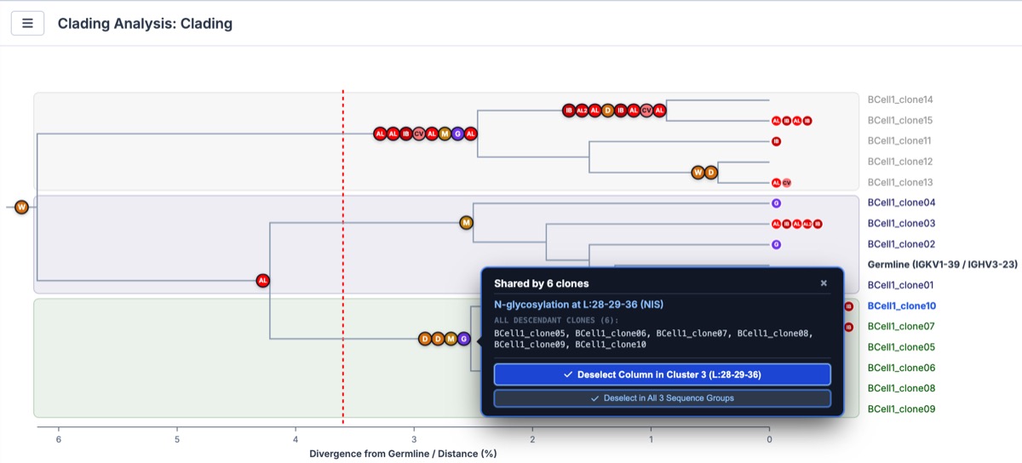Select IB leaf badge at BCell1_clone10
The image size is (1022, 463).
[848, 306]
